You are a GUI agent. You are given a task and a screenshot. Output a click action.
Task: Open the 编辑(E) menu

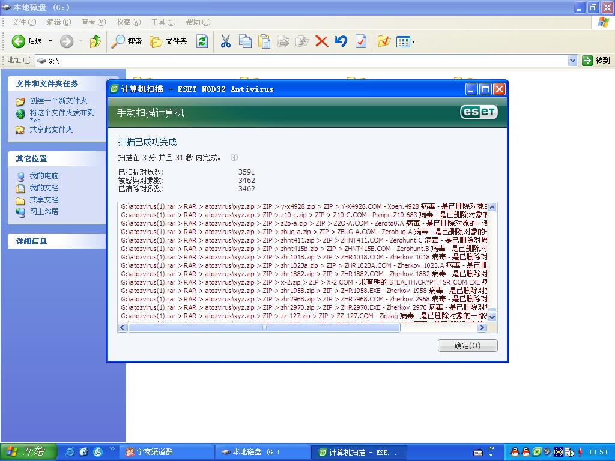[x=58, y=22]
